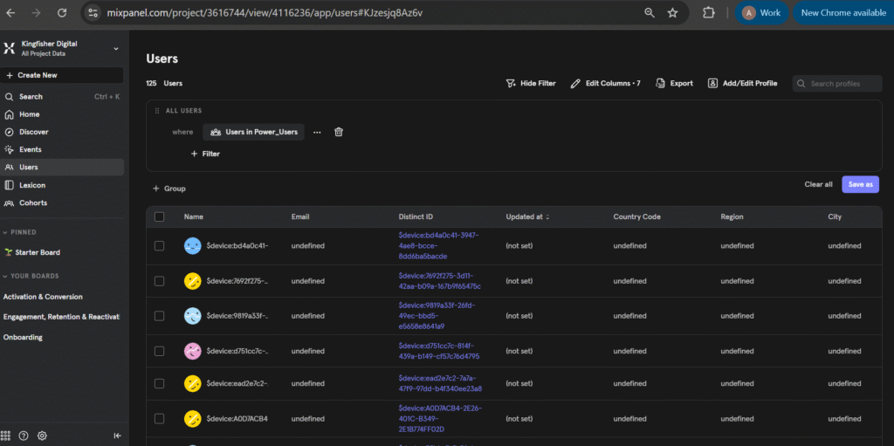Open the apps grid icon at bottom

6,436
